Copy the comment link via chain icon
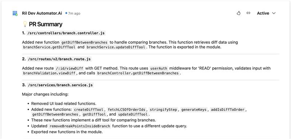The height and width of the screenshot is (139, 291). [248, 13]
